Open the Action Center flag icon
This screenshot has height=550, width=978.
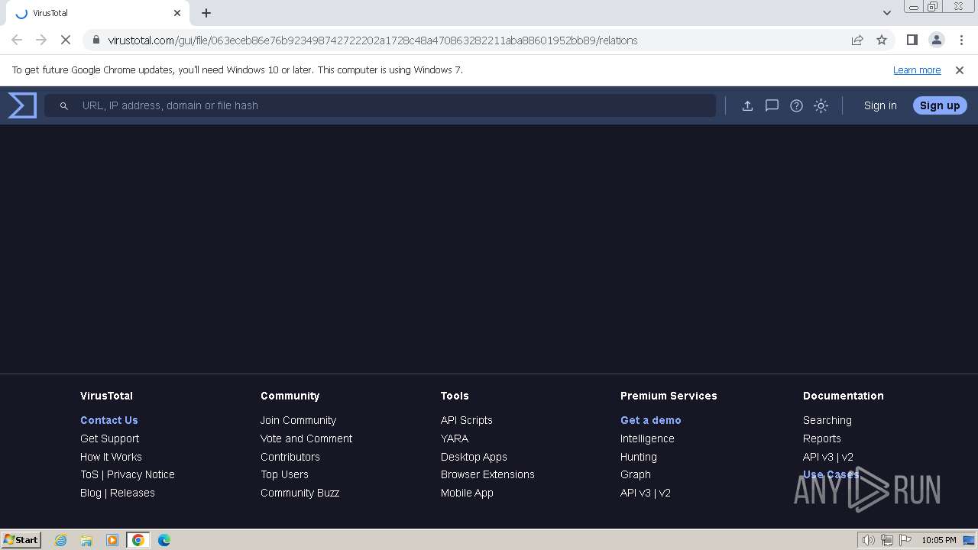[905, 540]
